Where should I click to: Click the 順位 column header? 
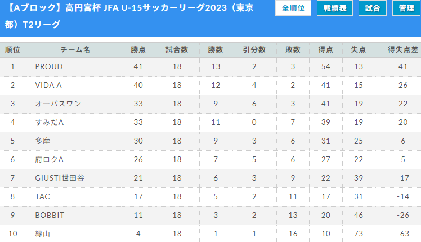[x=12, y=50]
